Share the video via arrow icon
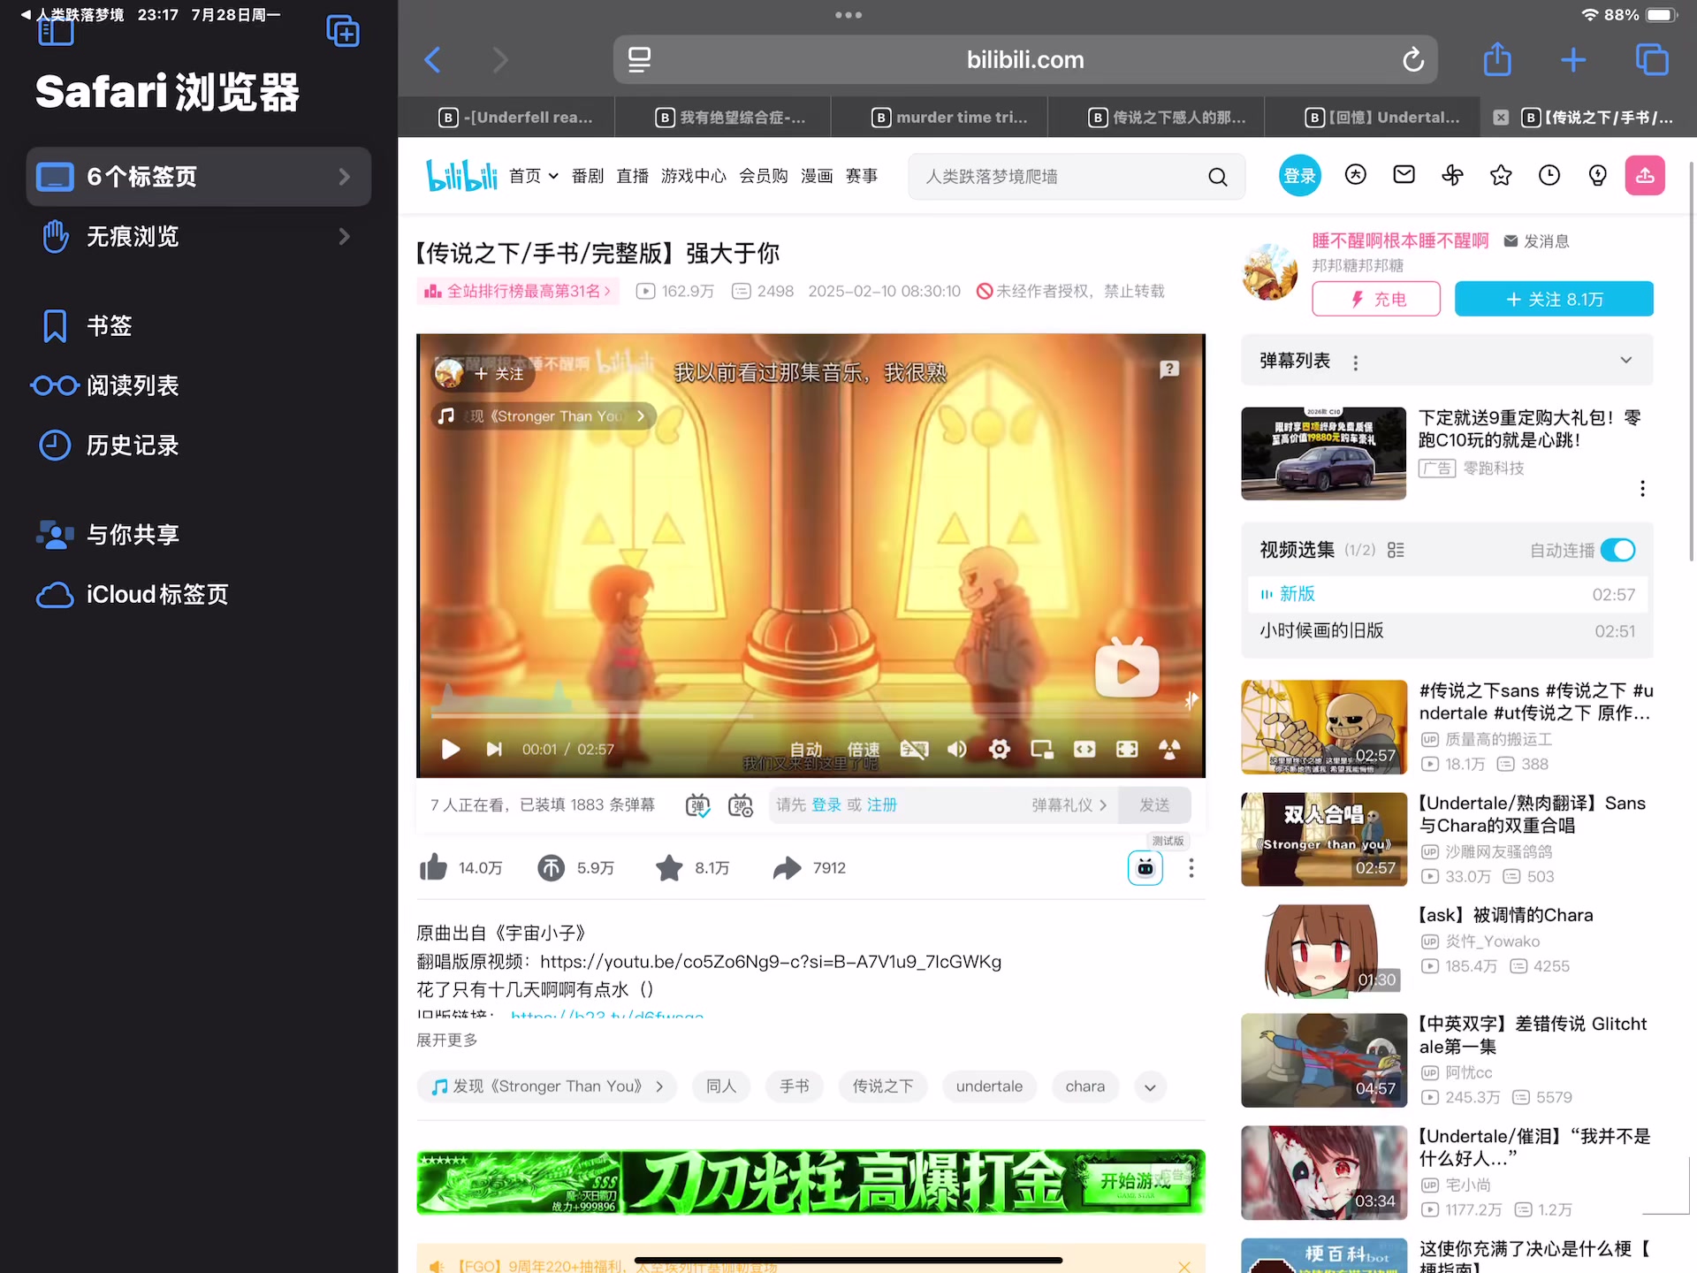 787,867
